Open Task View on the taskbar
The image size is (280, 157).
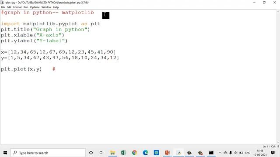(x=101, y=153)
